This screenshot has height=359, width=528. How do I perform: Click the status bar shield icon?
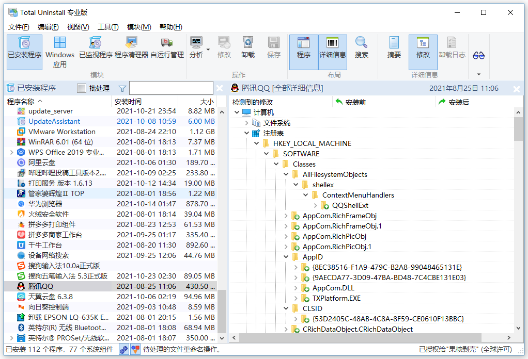[x=135, y=350]
